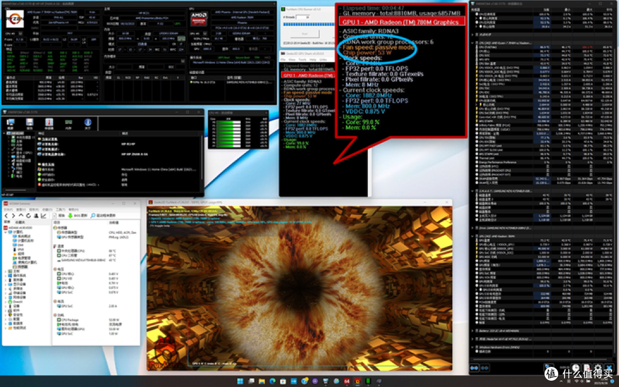Switch to the 菜单 (Menu) tab in AIDA64
This screenshot has height=387, width=619.
click(7, 222)
